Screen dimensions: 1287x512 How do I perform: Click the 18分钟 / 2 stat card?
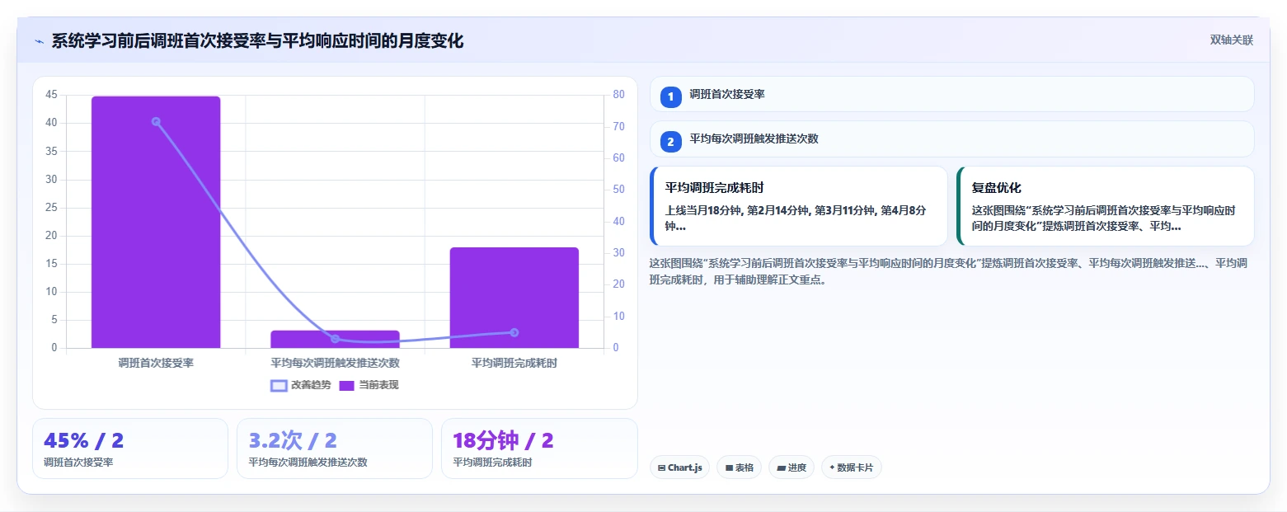click(539, 449)
